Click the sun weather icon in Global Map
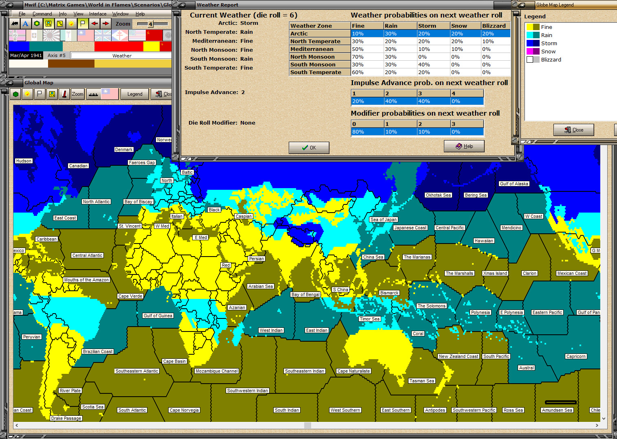The height and width of the screenshot is (439, 617). click(x=27, y=94)
